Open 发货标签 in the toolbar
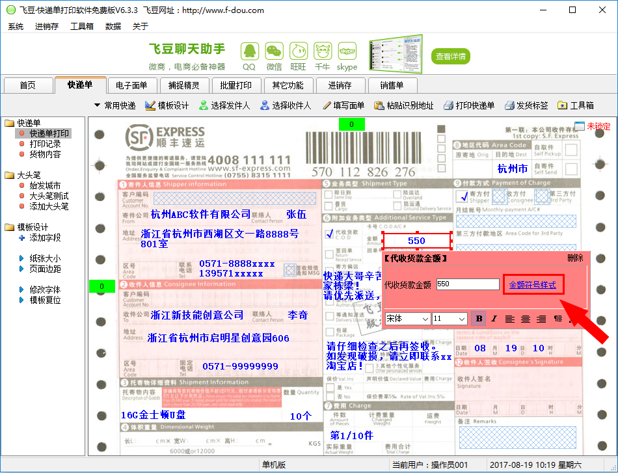 pyautogui.click(x=526, y=105)
